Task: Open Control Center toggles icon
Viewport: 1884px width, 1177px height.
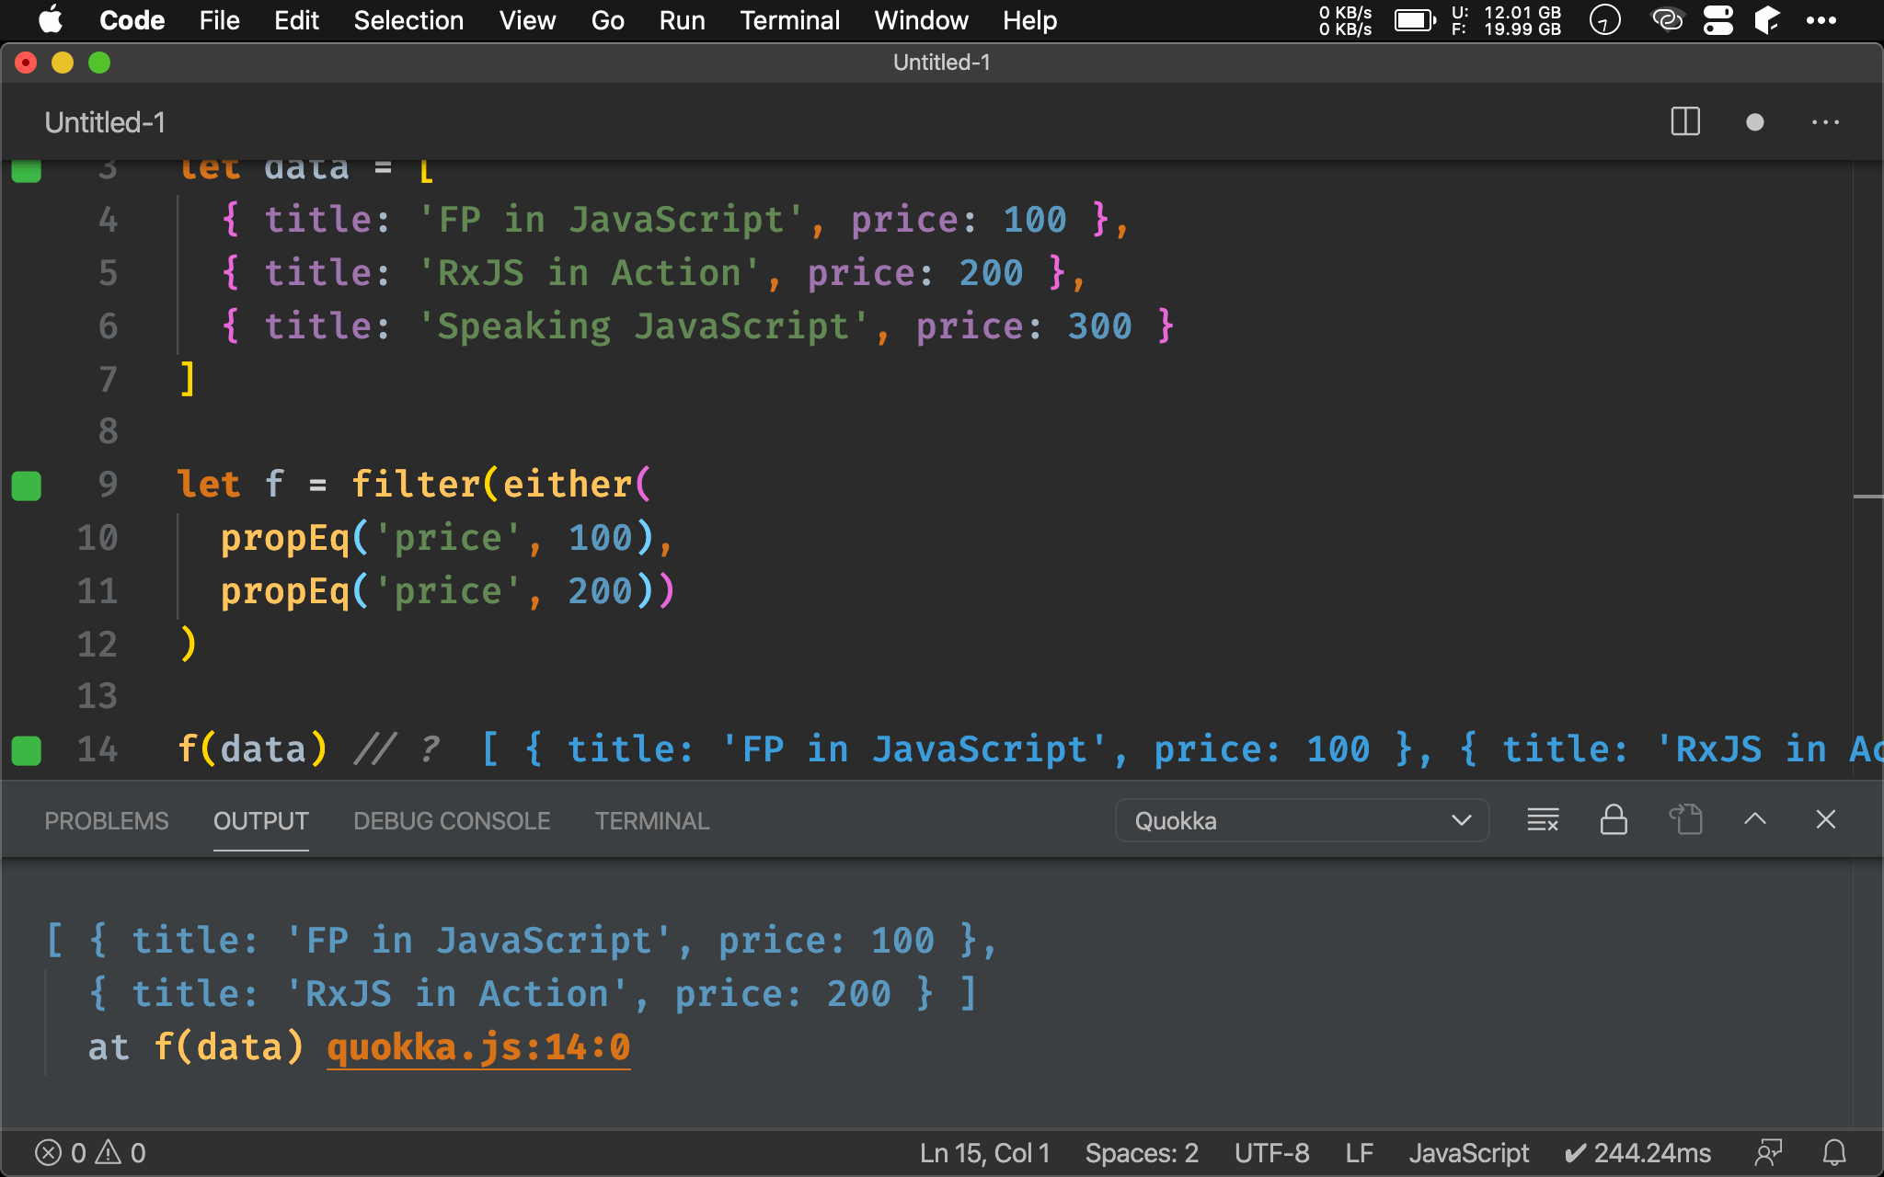Action: point(1717,20)
